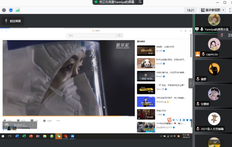Select capriccio participant tile

coord(213,46)
